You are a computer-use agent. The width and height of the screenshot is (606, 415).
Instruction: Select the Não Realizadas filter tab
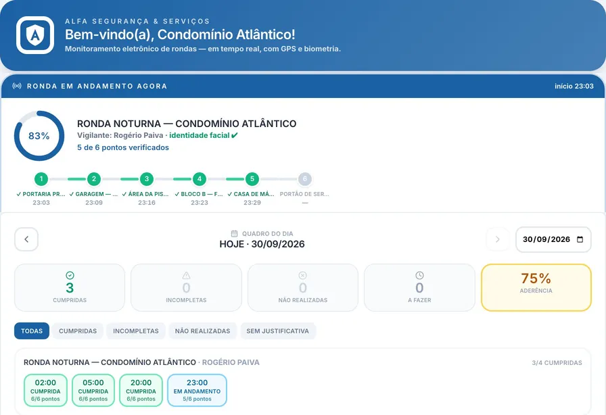click(x=202, y=331)
